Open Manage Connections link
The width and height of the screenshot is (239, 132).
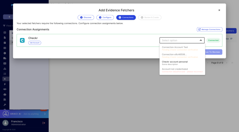[x=210, y=29]
